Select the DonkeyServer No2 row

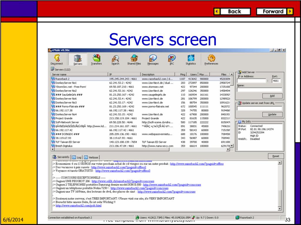click(141, 91)
